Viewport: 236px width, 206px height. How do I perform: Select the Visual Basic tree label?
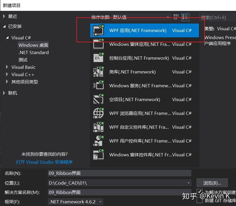coord(24,67)
